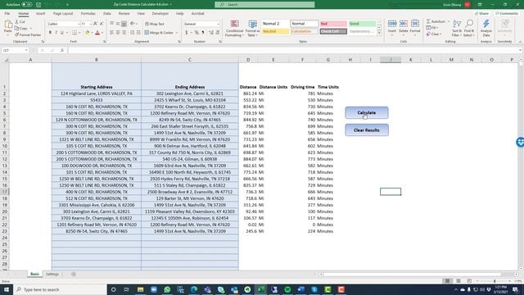Viewport: 524px width, 295px height.
Task: Set bottom vertical alignment
Action: point(124,24)
